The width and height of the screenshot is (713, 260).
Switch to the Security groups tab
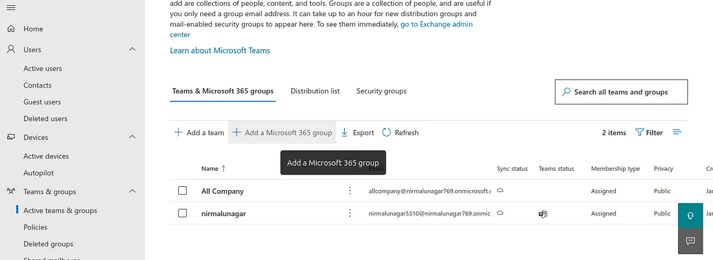pos(381,91)
